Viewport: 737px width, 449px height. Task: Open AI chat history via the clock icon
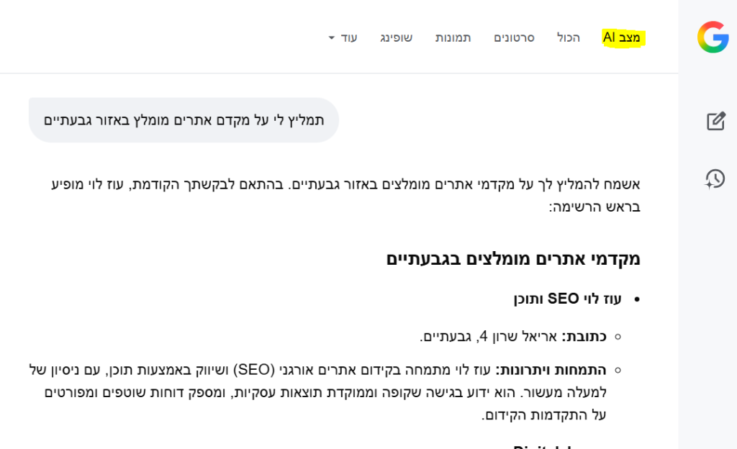pos(715,178)
